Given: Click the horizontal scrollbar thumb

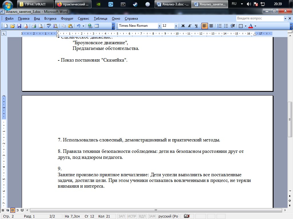Looking at the screenshot, I should (156, 210).
